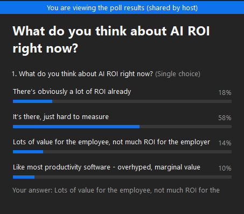Click the 58% percentage label
The height and width of the screenshot is (214, 244).
pyautogui.click(x=225, y=118)
